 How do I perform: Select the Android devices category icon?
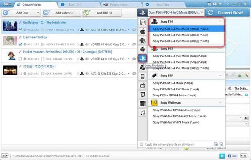point(142,49)
